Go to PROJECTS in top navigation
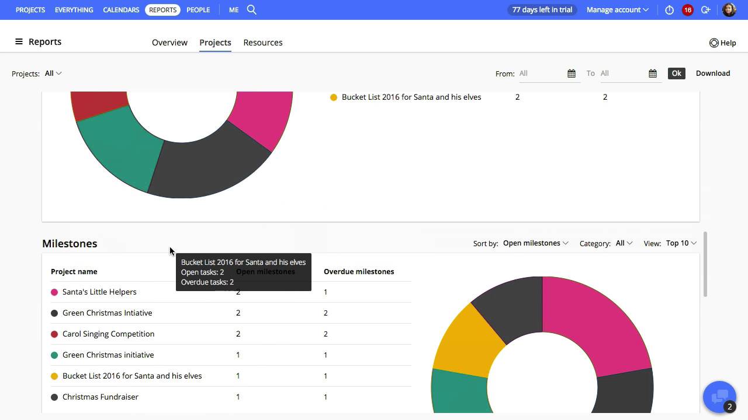The image size is (748, 420). click(x=30, y=10)
